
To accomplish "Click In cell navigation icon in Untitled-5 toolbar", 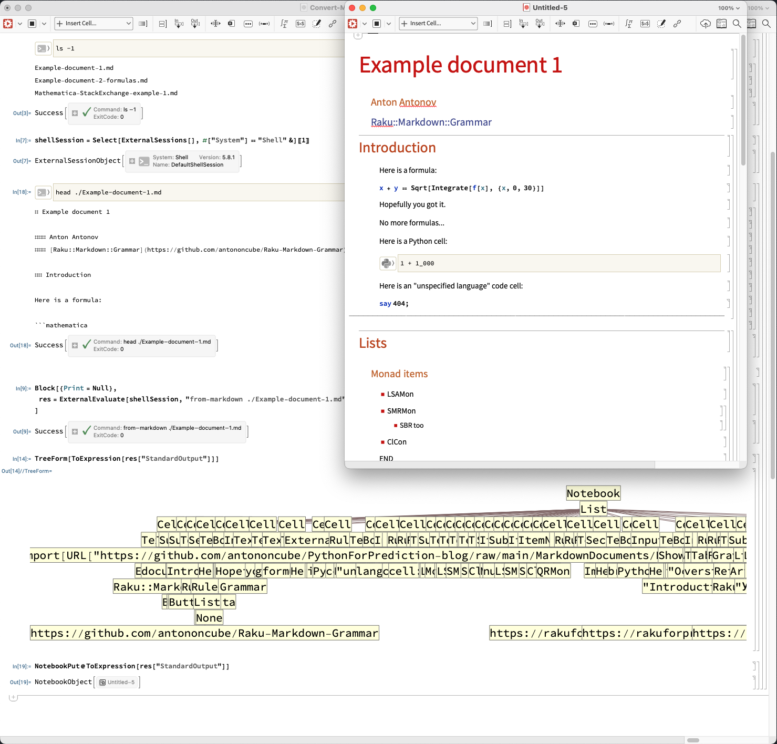I will pyautogui.click(x=523, y=24).
